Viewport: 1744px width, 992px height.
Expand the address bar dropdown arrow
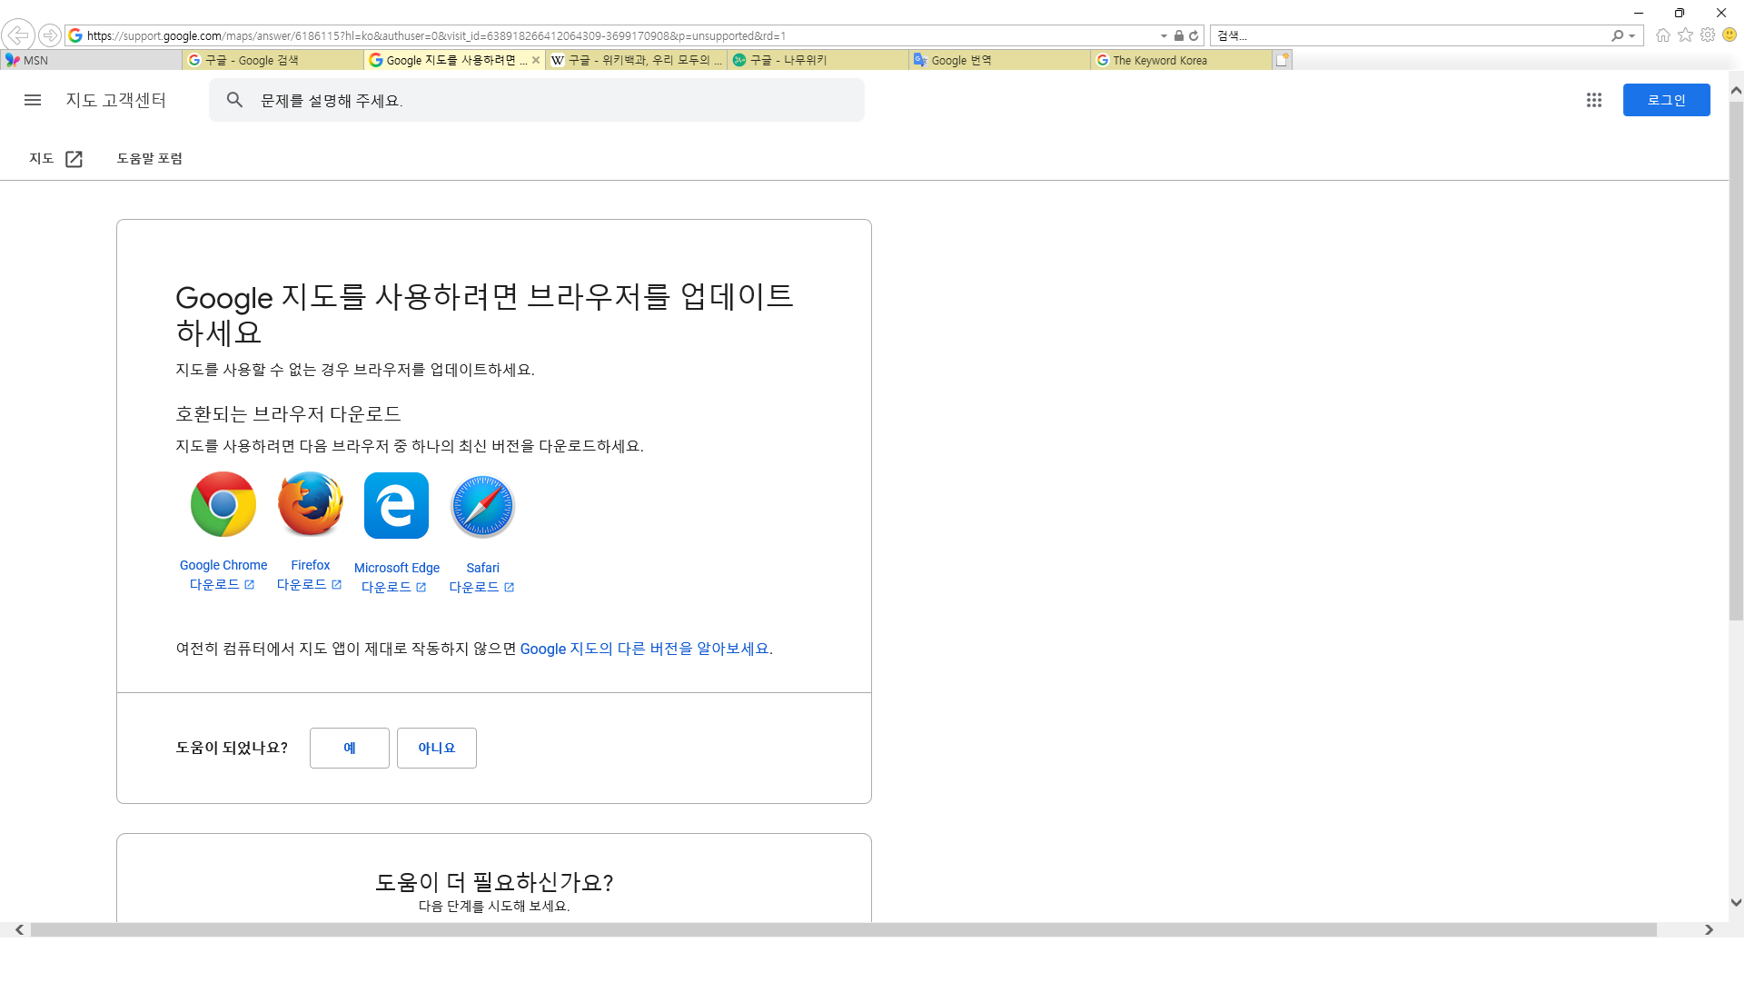click(x=1164, y=36)
